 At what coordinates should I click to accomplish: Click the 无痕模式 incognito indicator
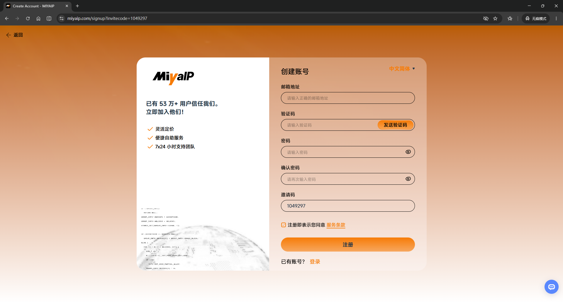(x=536, y=18)
